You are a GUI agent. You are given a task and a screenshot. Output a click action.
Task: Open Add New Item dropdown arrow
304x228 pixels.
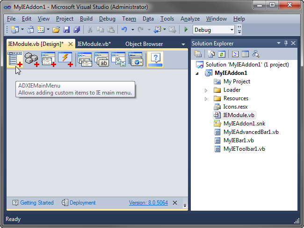click(x=48, y=29)
